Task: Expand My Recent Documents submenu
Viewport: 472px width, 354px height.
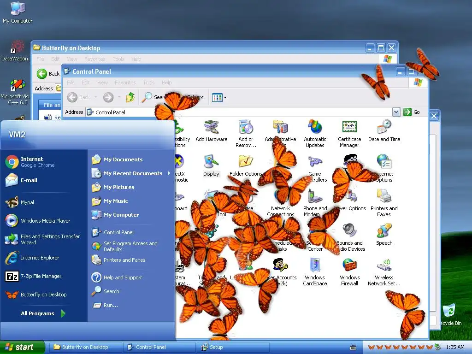Action: click(x=131, y=173)
